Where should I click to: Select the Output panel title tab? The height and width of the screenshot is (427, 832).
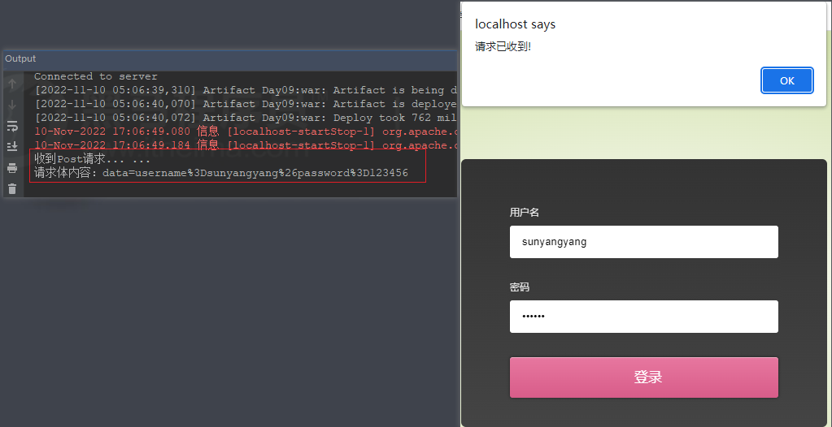click(20, 58)
